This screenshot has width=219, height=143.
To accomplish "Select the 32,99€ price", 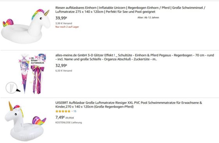I will 61,65.
